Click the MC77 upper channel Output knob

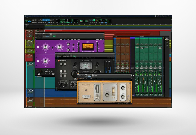(x=59, y=47)
